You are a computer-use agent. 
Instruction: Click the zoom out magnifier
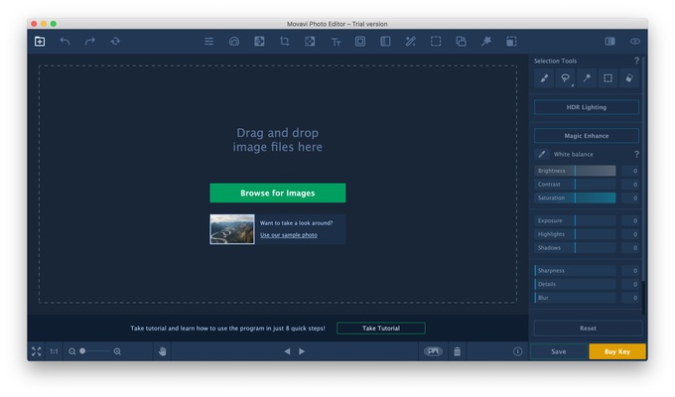(x=71, y=351)
